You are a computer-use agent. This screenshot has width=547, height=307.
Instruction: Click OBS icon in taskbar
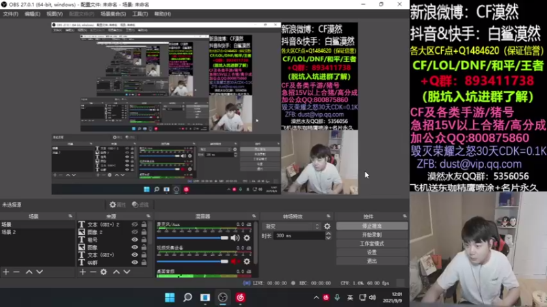click(223, 297)
